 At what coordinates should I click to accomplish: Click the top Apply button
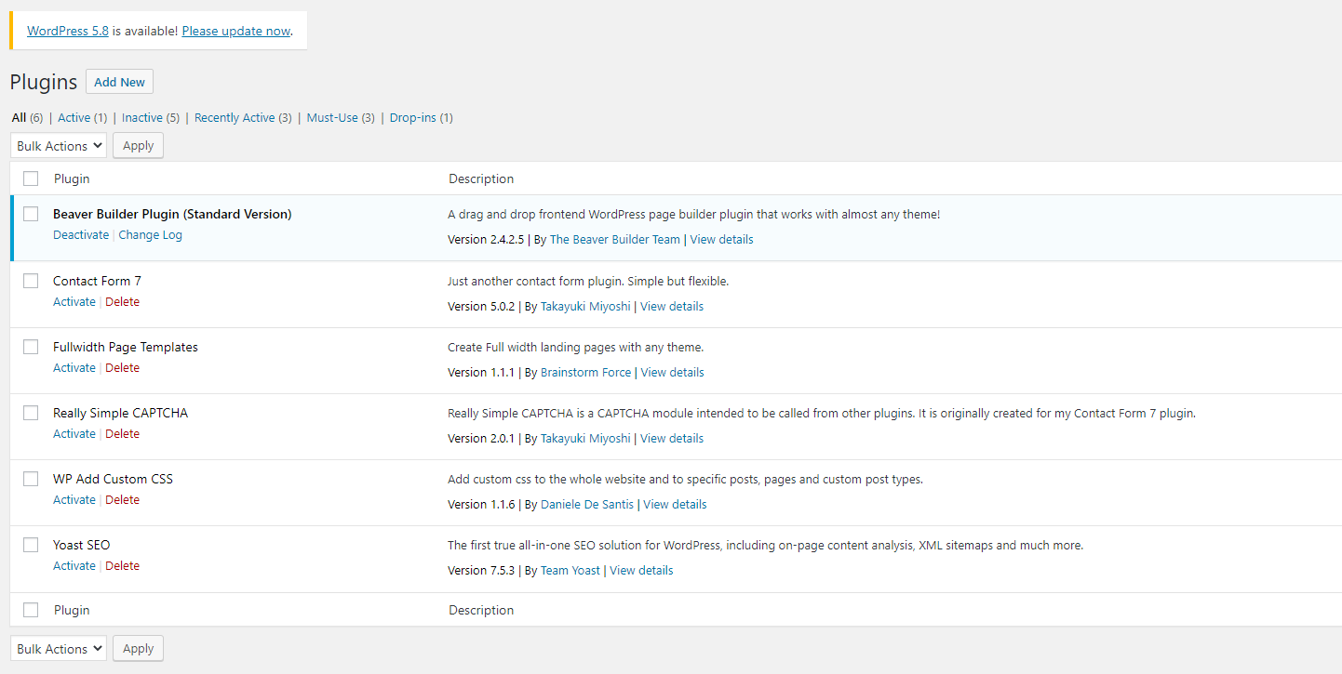[138, 146]
